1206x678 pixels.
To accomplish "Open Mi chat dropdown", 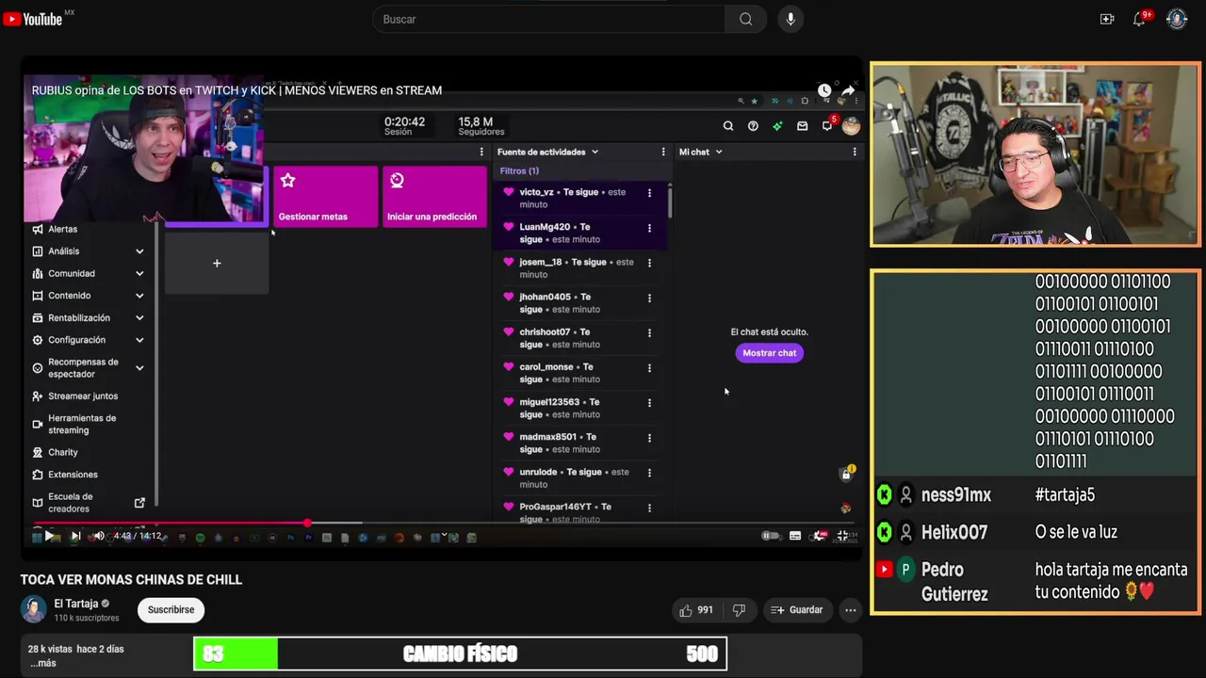I will [701, 152].
